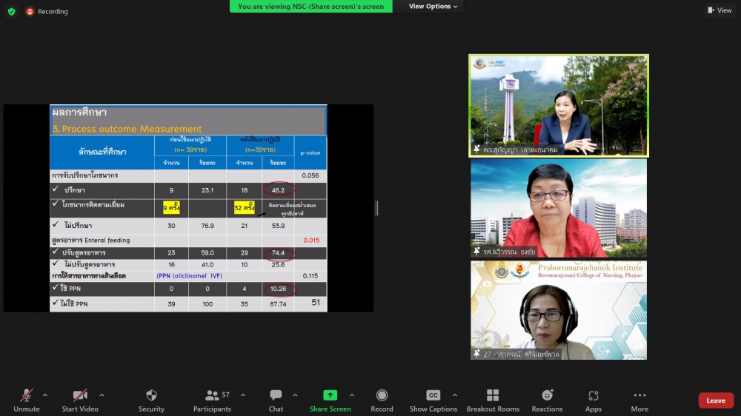Start Video camera toggle

[x=80, y=396]
